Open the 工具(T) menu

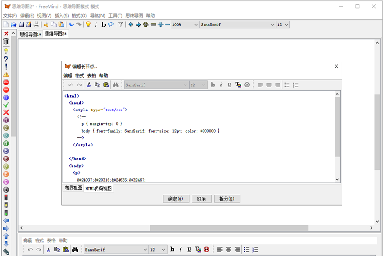[115, 16]
